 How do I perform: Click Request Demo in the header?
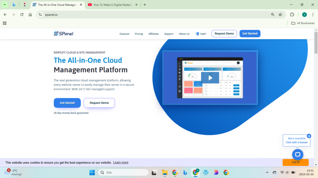click(x=224, y=33)
